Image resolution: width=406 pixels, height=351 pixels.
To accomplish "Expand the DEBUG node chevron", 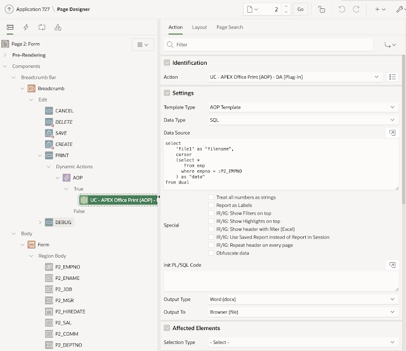I will (x=40, y=222).
